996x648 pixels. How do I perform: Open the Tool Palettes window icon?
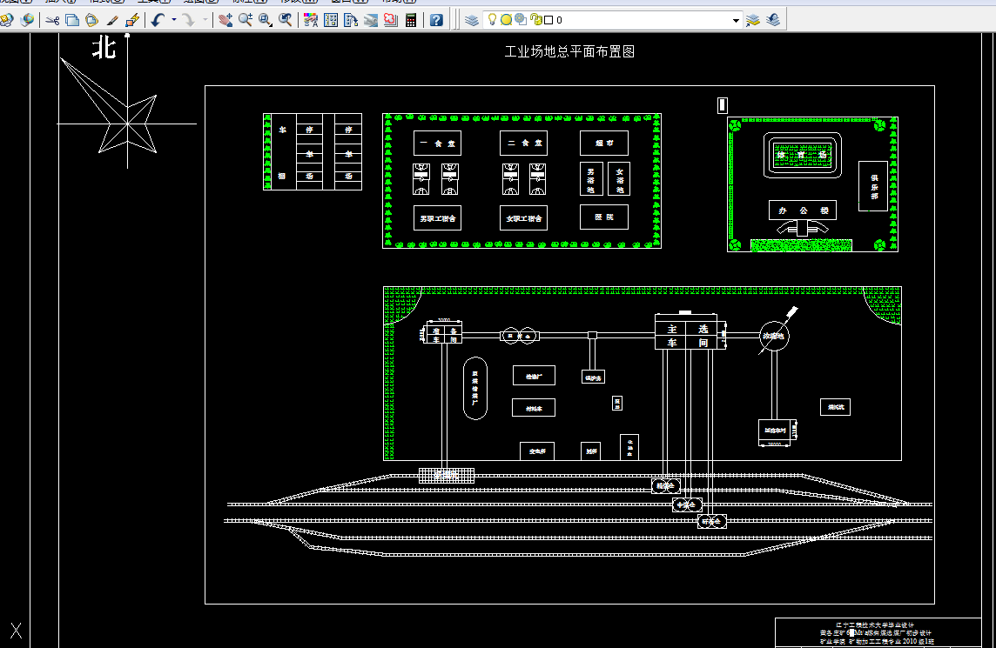pos(351,20)
